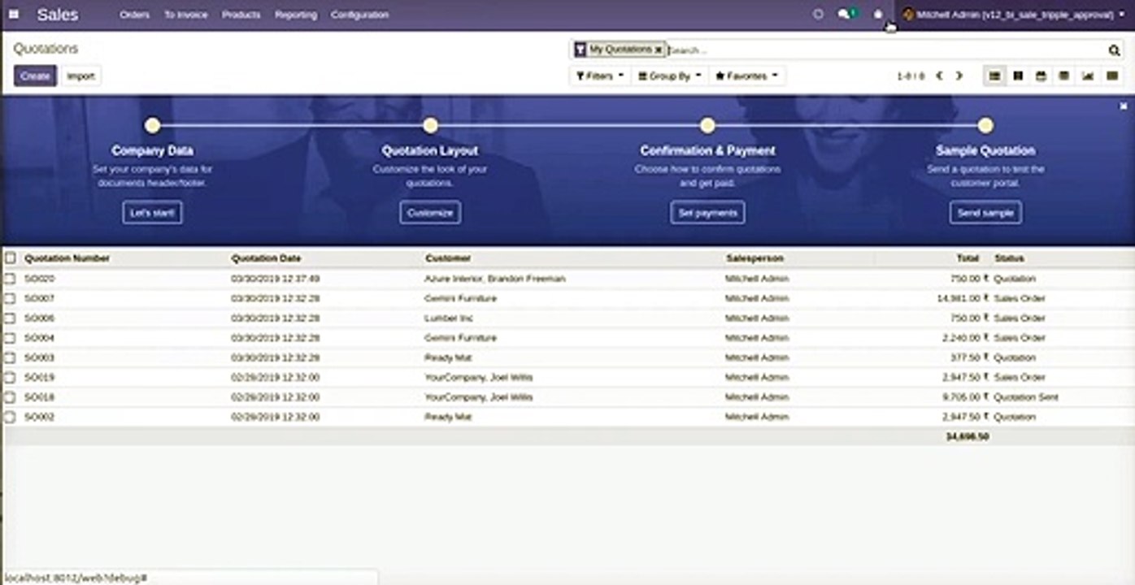This screenshot has width=1135, height=585.
Task: Click the Send sample button
Action: click(x=985, y=213)
